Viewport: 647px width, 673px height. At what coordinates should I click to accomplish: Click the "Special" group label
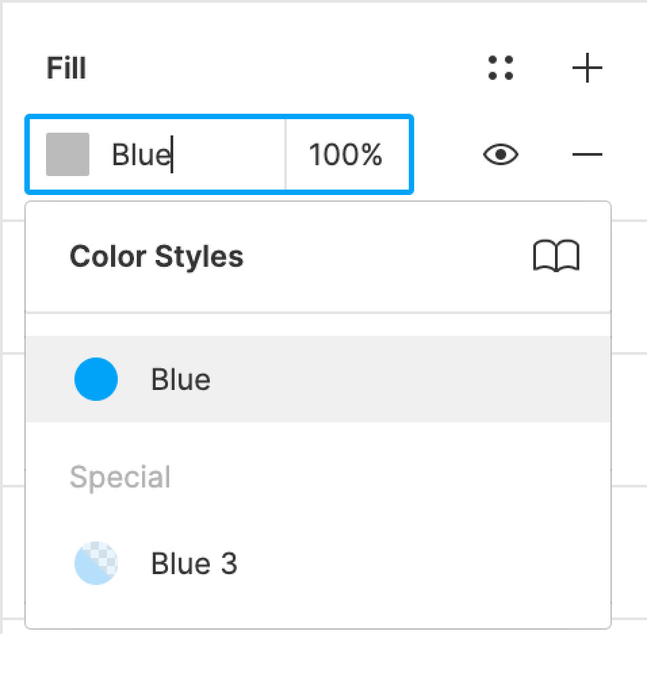[x=120, y=477]
